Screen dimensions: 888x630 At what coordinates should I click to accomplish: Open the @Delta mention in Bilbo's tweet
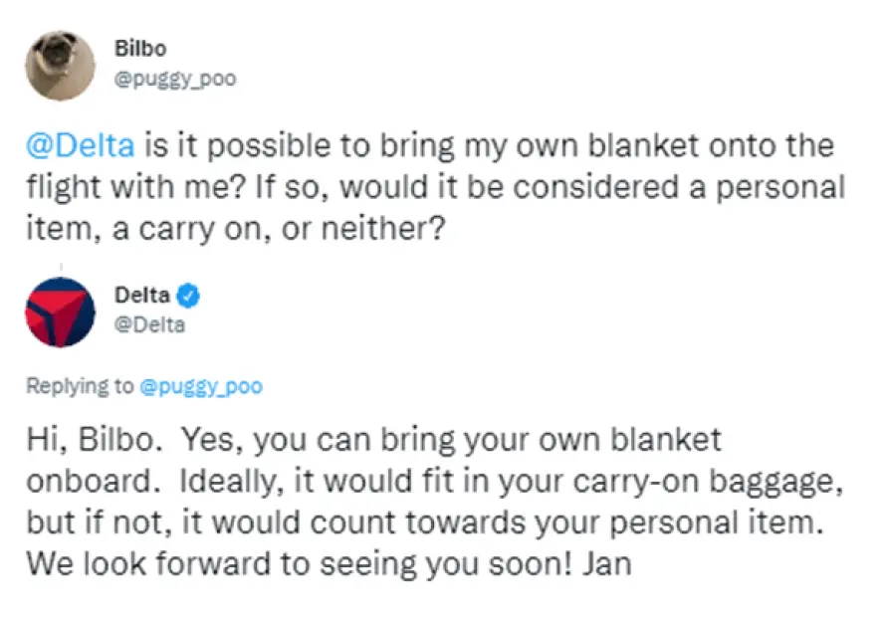(x=80, y=145)
